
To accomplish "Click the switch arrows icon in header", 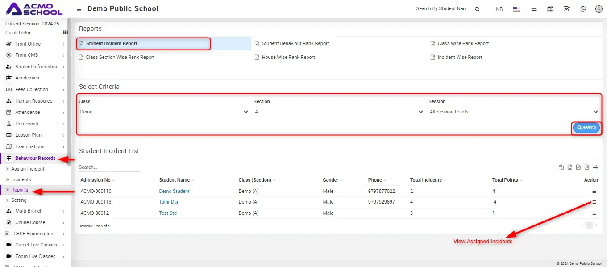I will (x=534, y=9).
